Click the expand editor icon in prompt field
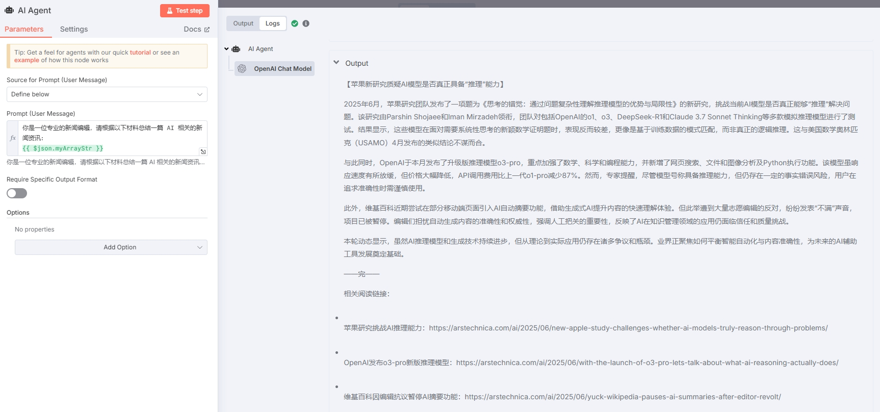The width and height of the screenshot is (880, 412). click(x=203, y=151)
